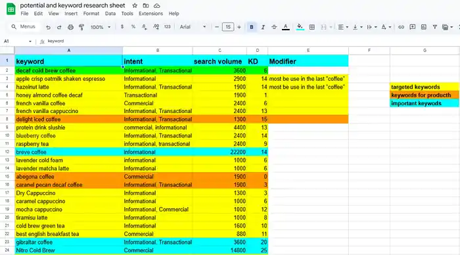Toggle strikethrough formatting

click(274, 27)
